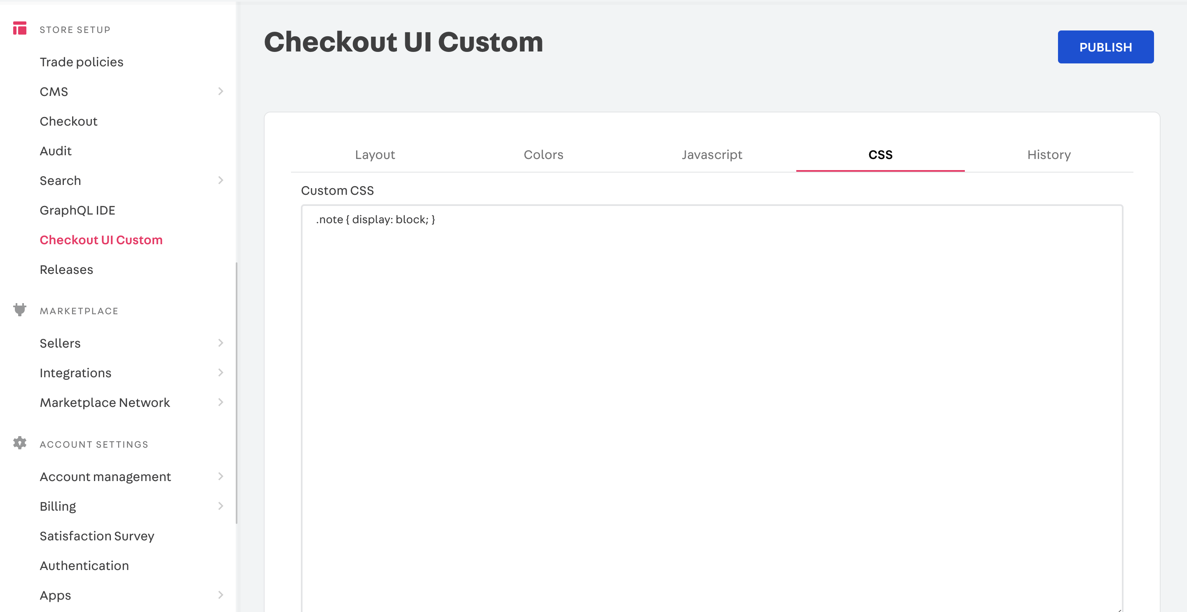Click the sidebar vertical scrollbar

[237, 393]
